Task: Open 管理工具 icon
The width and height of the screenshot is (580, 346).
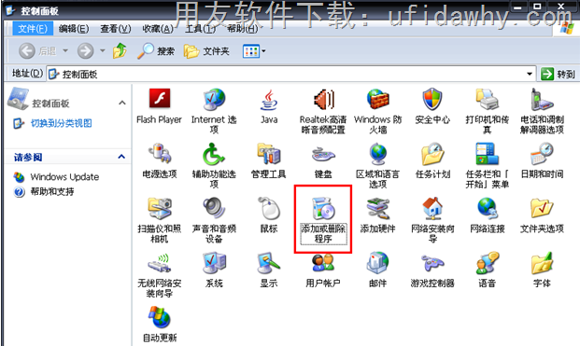Action: (269, 154)
